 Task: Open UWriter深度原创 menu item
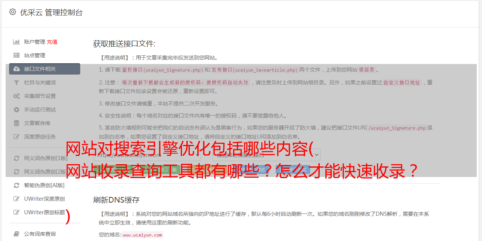[x=44, y=199]
